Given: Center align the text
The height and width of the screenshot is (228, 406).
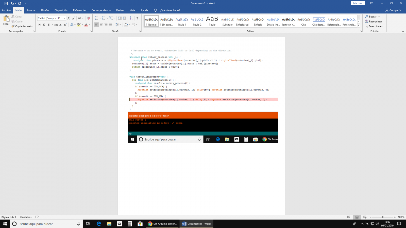Looking at the screenshot, I should tap(101, 25).
